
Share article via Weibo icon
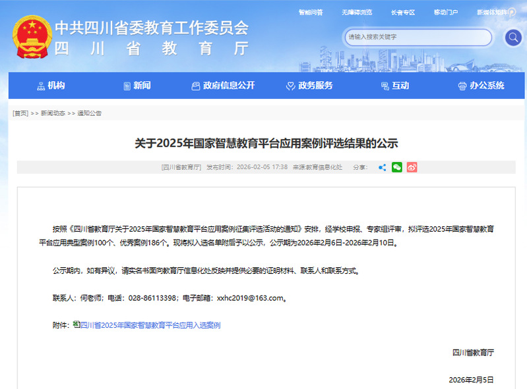click(412, 167)
